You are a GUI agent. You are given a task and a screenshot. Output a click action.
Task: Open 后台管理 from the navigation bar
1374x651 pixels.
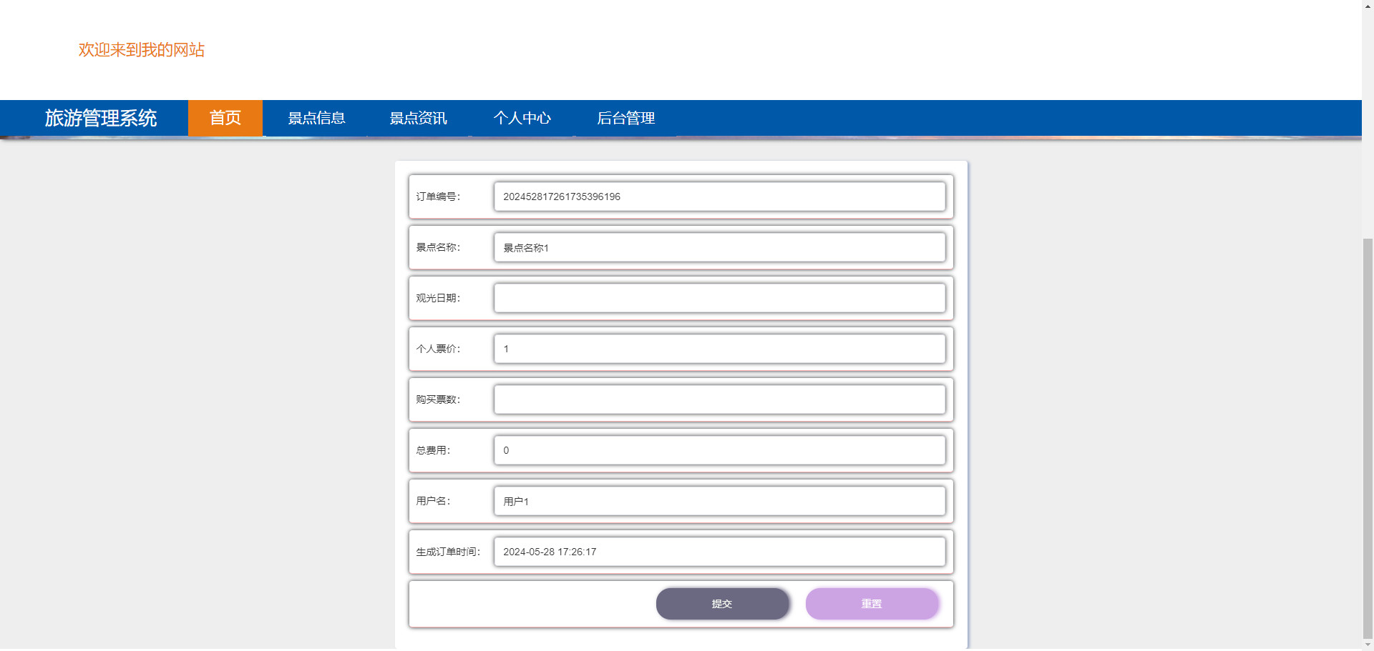pos(626,118)
